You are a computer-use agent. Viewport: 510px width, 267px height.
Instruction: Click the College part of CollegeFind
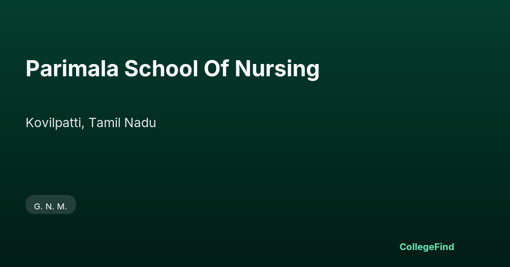point(417,247)
